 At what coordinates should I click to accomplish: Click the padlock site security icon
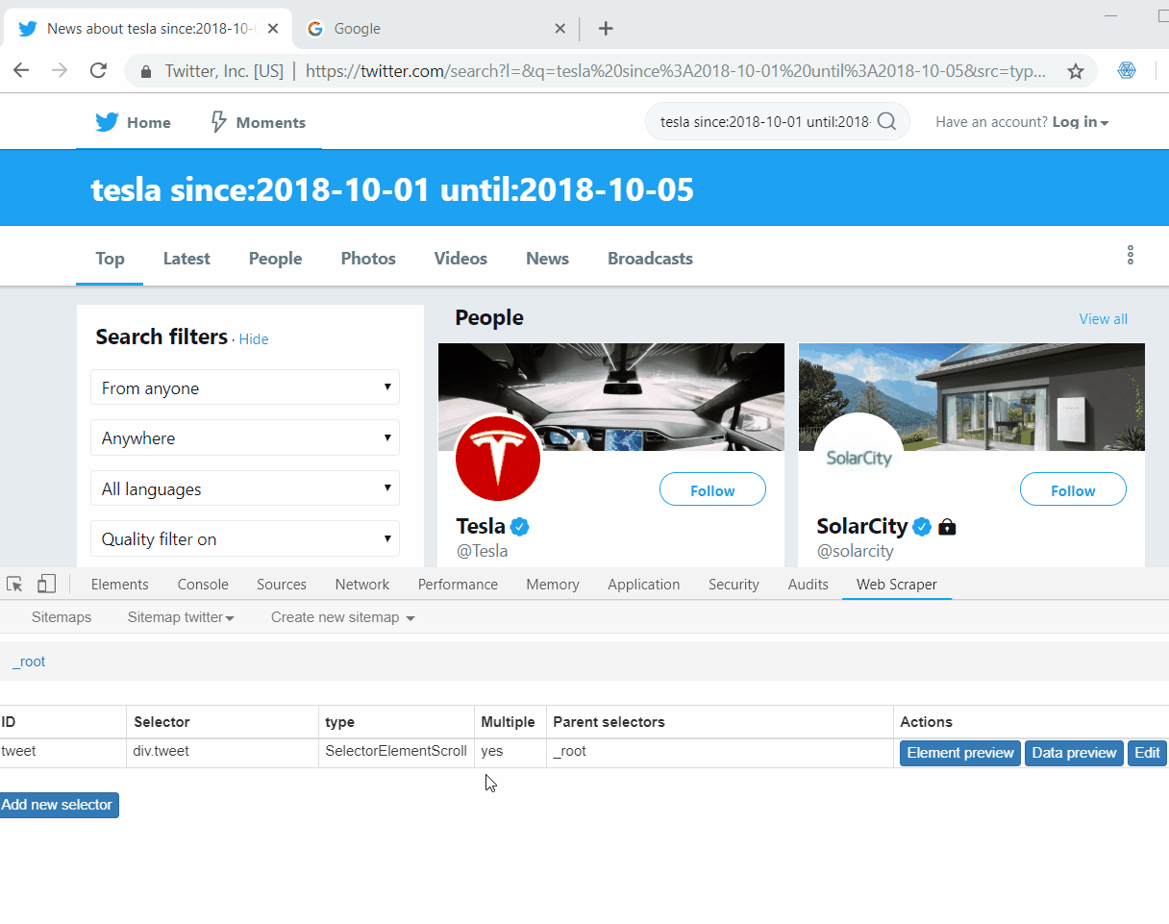[x=146, y=71]
